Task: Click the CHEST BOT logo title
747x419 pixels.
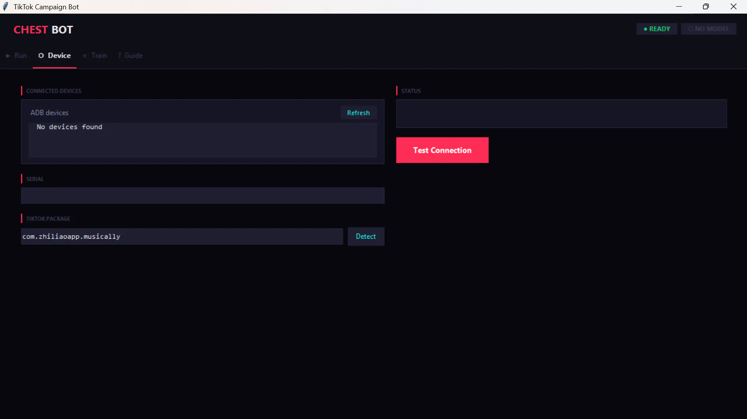Action: [x=43, y=30]
